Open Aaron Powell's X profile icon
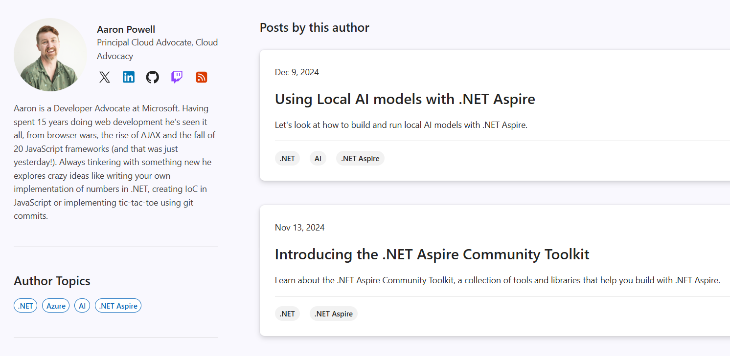 point(105,77)
